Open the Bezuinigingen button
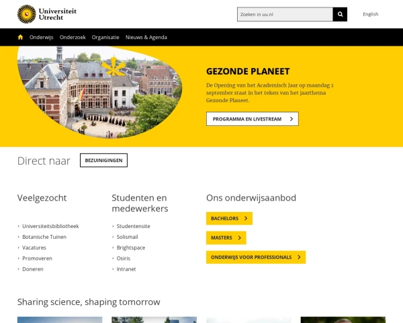 [x=103, y=160]
